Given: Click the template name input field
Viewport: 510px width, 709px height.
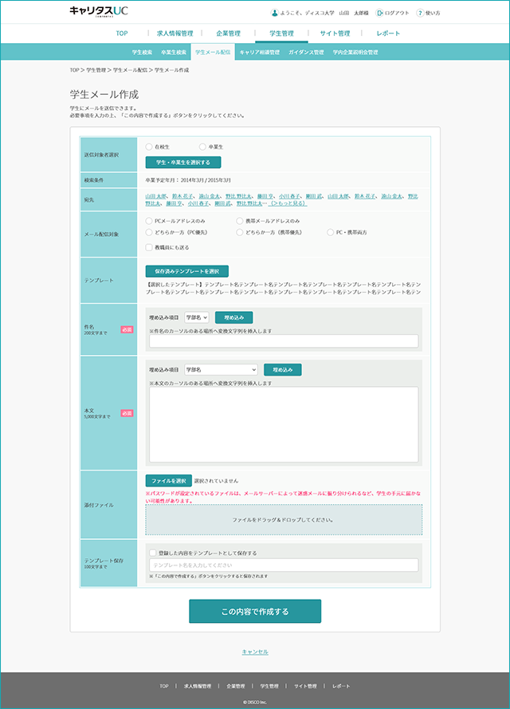Looking at the screenshot, I should pyautogui.click(x=284, y=565).
